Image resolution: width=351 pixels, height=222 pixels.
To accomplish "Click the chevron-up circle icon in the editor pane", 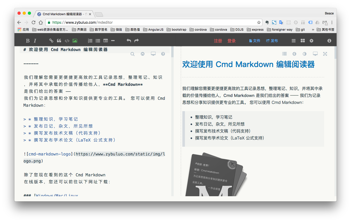I will point(143,54).
